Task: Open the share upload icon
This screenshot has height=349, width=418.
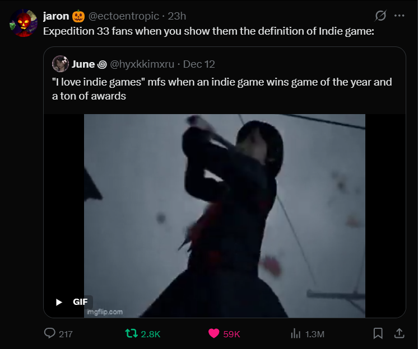Action: [399, 333]
